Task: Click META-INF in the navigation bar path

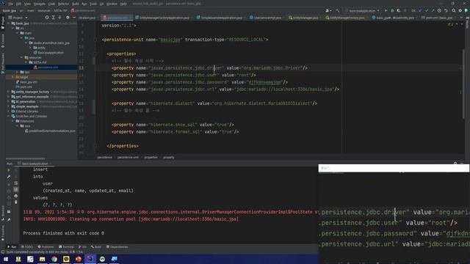Action: [60, 10]
